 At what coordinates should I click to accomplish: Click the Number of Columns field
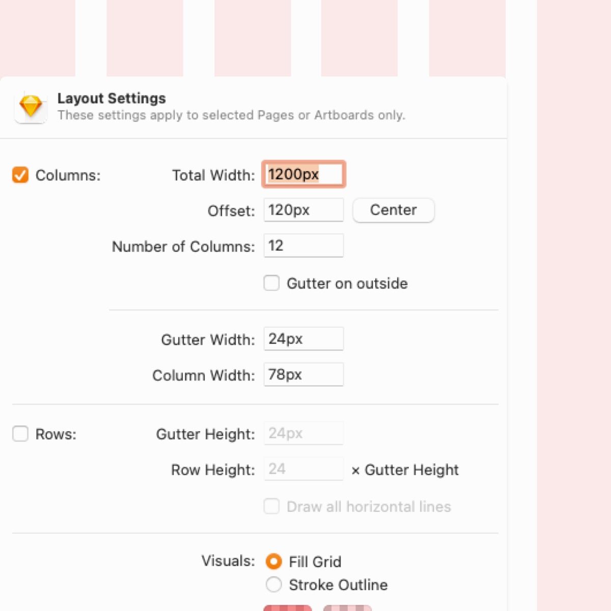303,246
